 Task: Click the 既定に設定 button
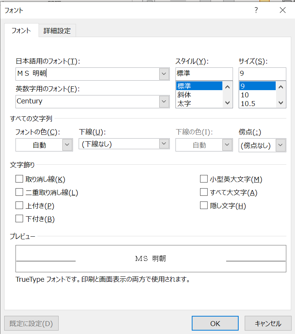point(31,323)
